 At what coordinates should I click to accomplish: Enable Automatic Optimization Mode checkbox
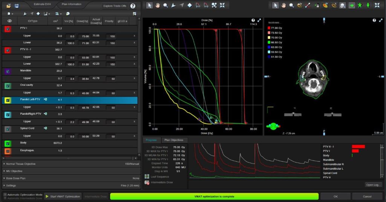(5, 195)
